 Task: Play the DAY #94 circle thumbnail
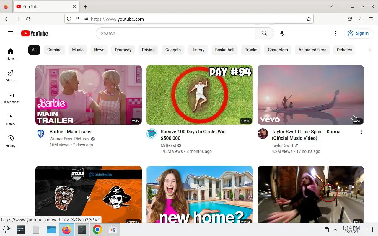click(200, 95)
